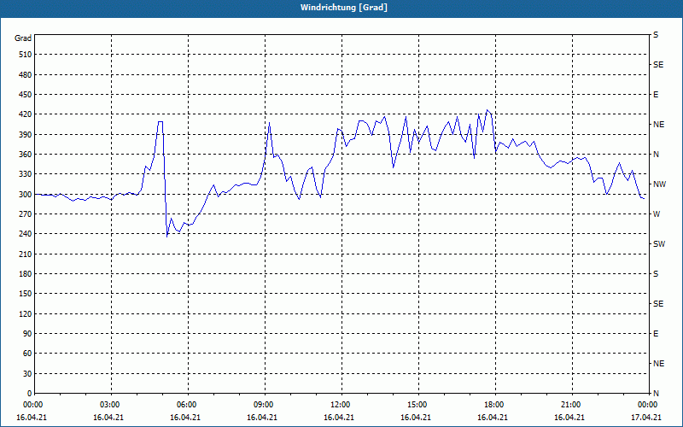Select the "18:00" time label
Image resolution: width=683 pixels, height=427 pixels.
[x=494, y=405]
